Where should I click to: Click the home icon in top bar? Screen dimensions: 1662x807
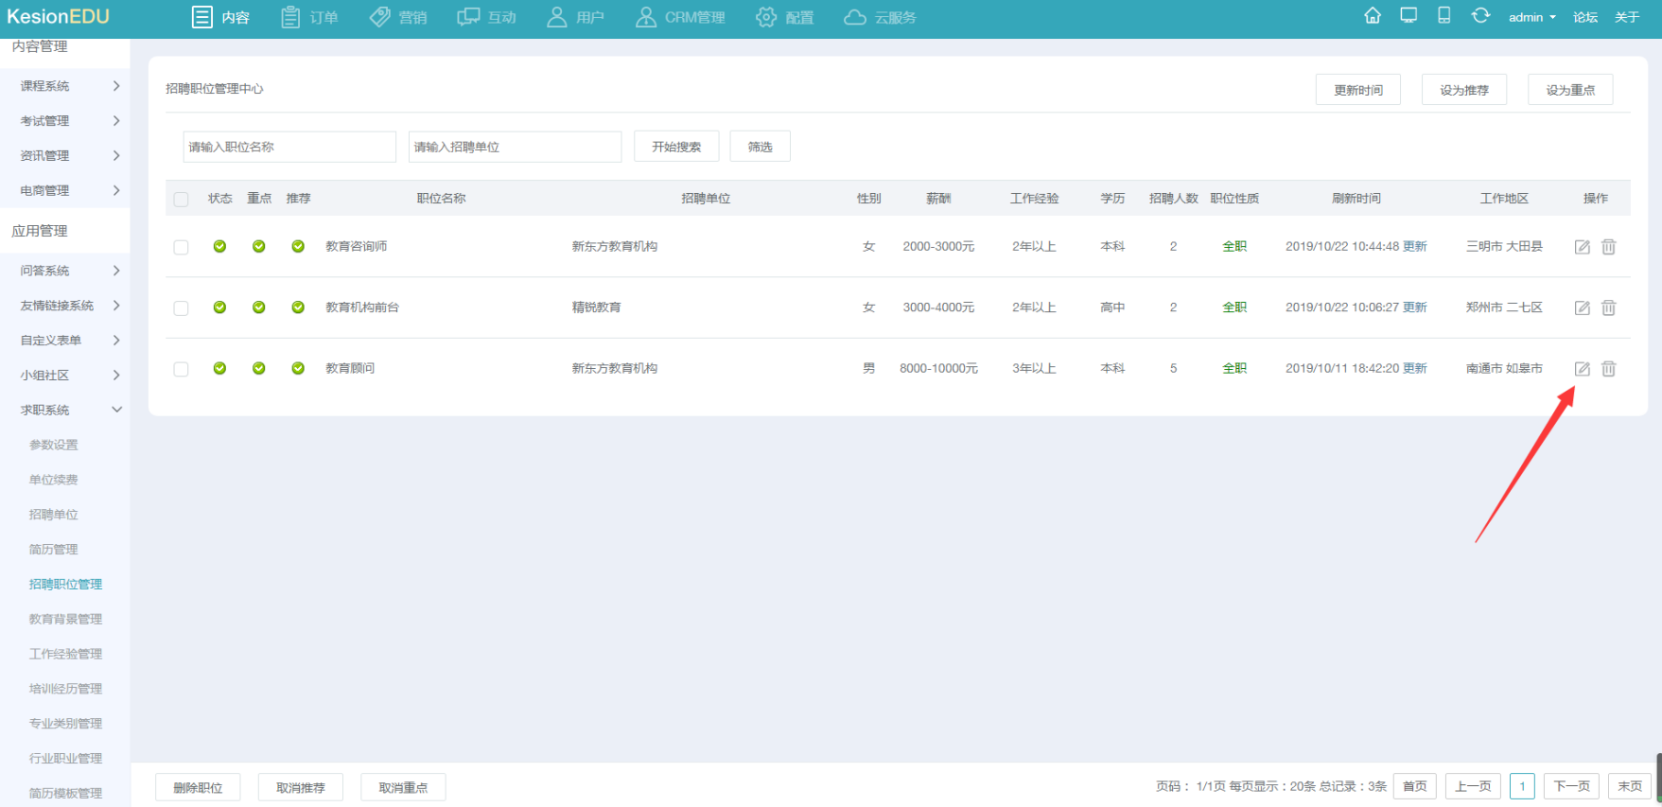(x=1372, y=16)
